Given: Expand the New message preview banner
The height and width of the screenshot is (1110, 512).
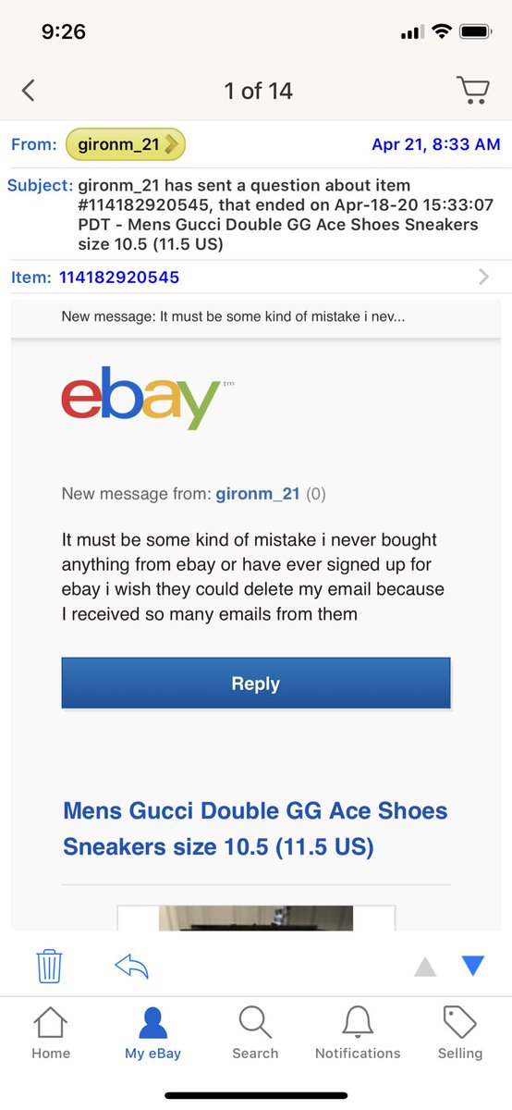Looking at the screenshot, I should [x=256, y=317].
